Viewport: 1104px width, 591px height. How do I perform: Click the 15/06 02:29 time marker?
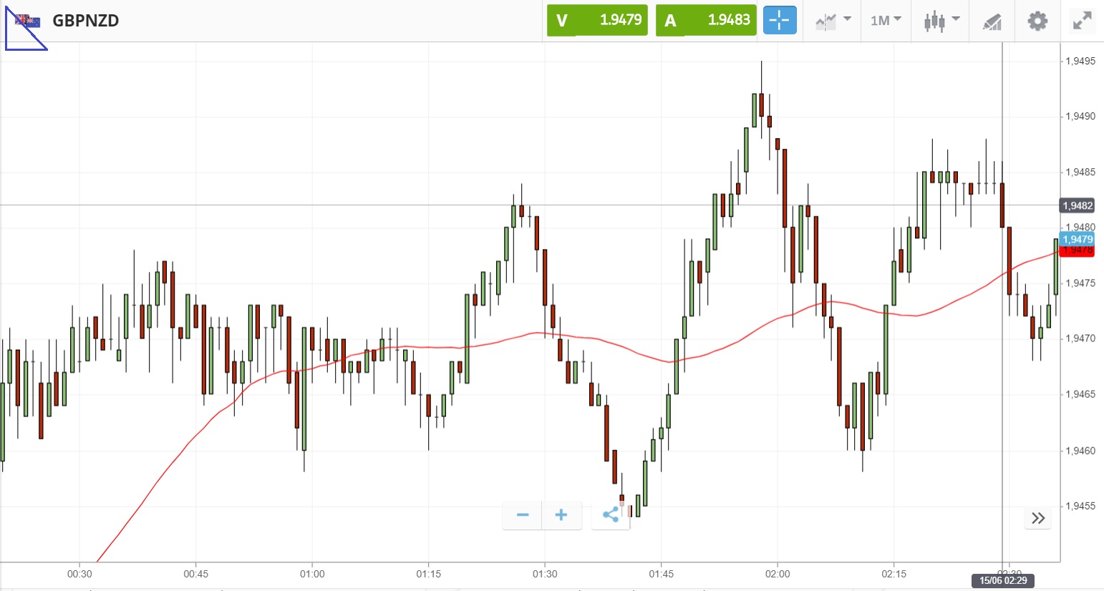1003,580
